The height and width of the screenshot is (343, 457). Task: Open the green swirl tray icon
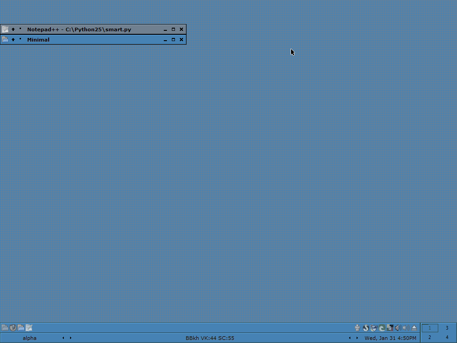tap(382, 328)
